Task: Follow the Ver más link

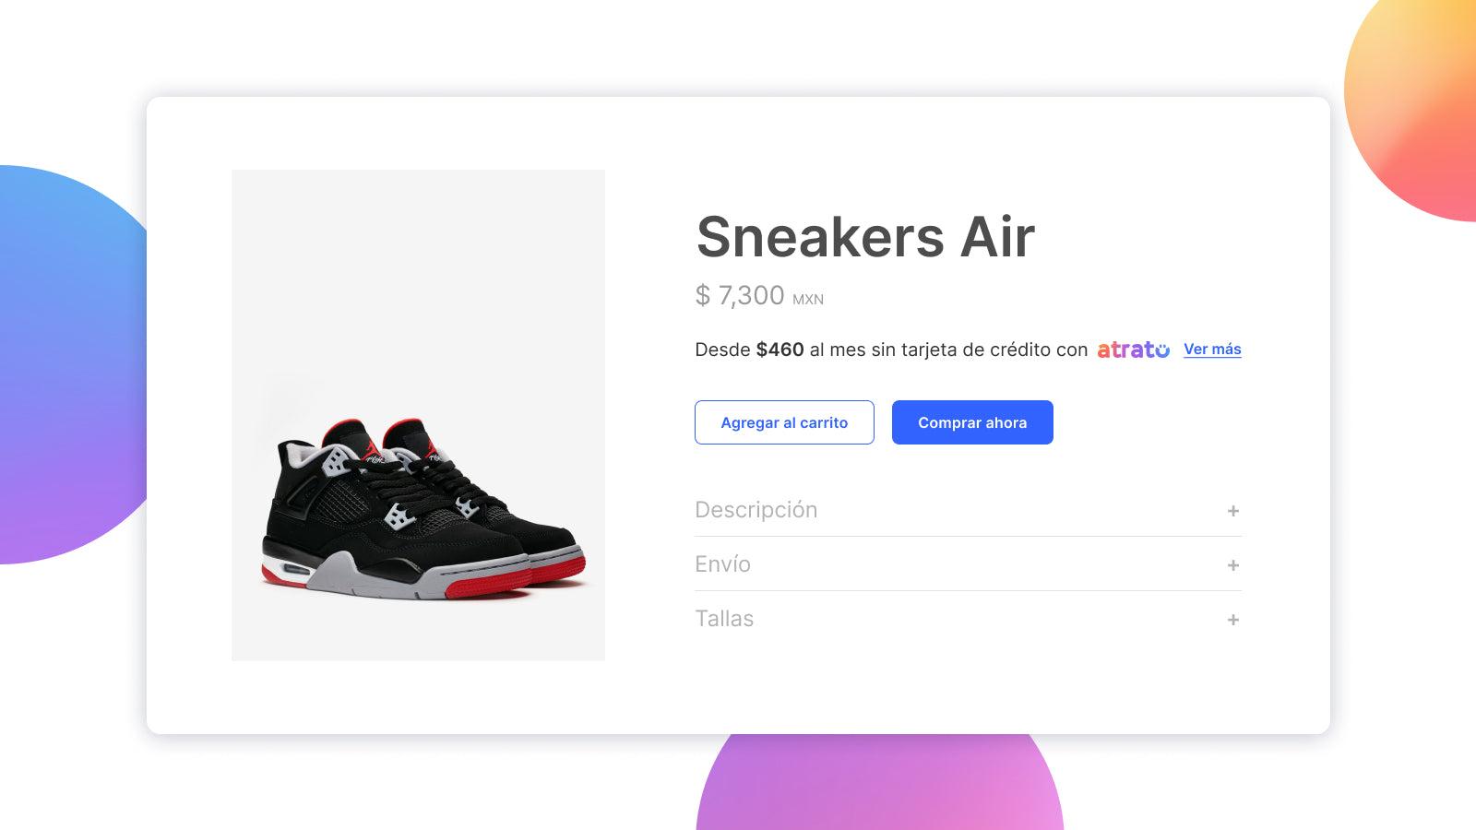Action: pyautogui.click(x=1212, y=350)
